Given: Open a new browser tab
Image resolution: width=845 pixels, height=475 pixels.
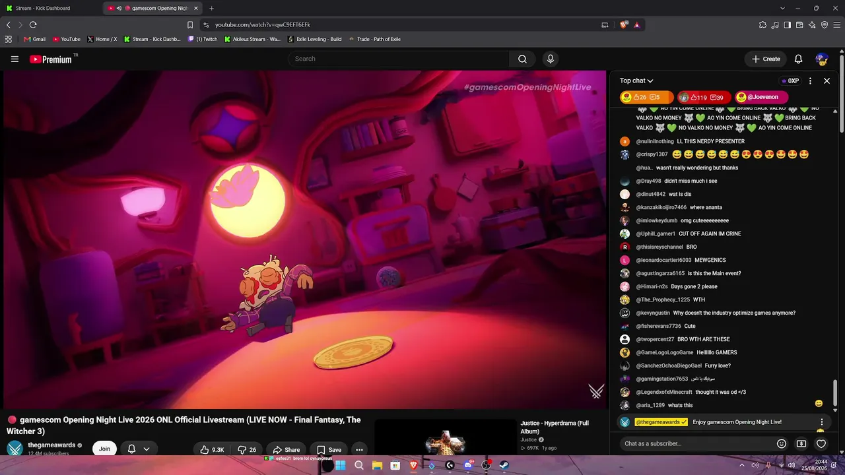Looking at the screenshot, I should tap(211, 9).
